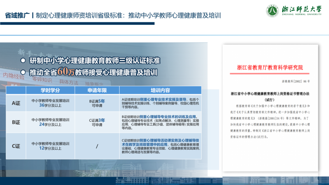Click the B证满5年可申请 cell
Image resolution: width=329 pixels, height=185 pixels.
coord(97,103)
